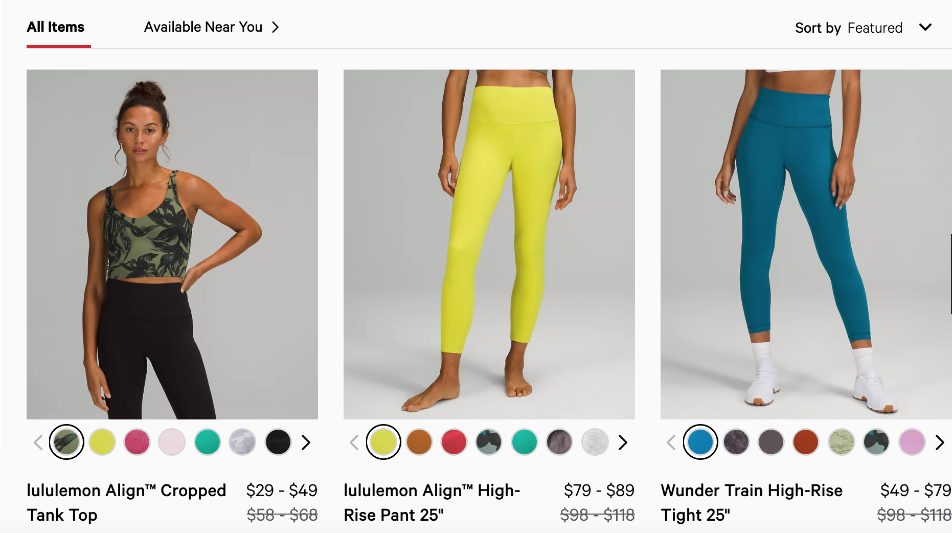Screen dimensions: 952x533
Task: Expand the sort chevron arrow
Action: [925, 27]
